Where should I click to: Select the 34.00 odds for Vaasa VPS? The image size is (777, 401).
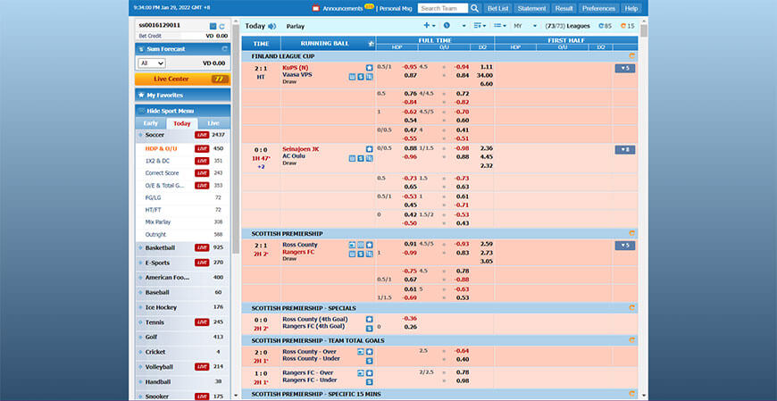pos(485,75)
